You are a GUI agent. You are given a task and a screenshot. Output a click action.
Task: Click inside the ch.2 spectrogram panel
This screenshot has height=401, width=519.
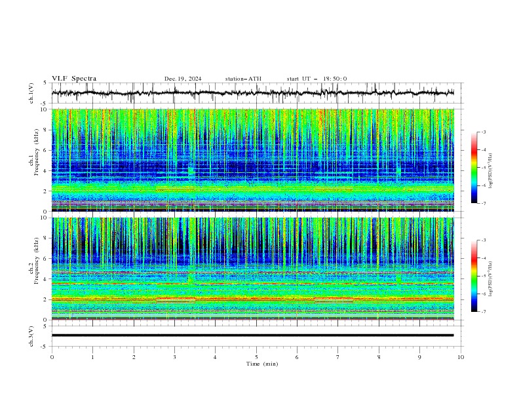(x=252, y=269)
